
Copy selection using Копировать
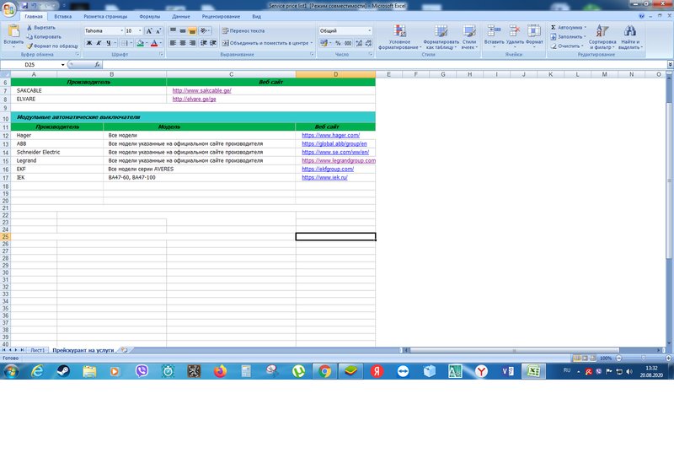(x=44, y=36)
